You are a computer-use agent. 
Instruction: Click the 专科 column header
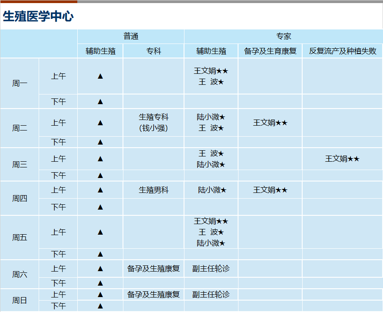tap(154, 51)
